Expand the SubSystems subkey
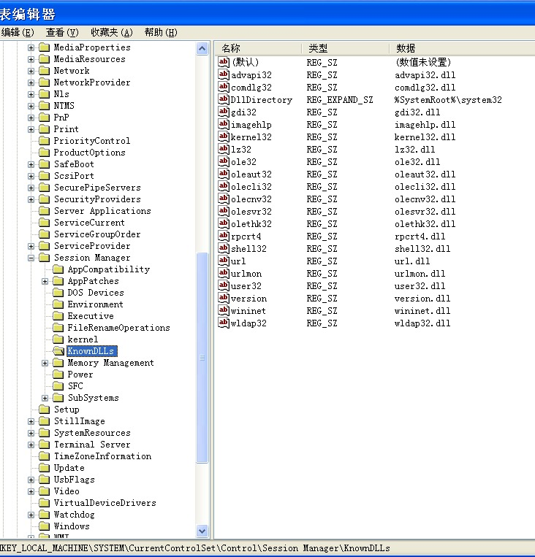This screenshot has height=557, width=535. click(x=45, y=398)
